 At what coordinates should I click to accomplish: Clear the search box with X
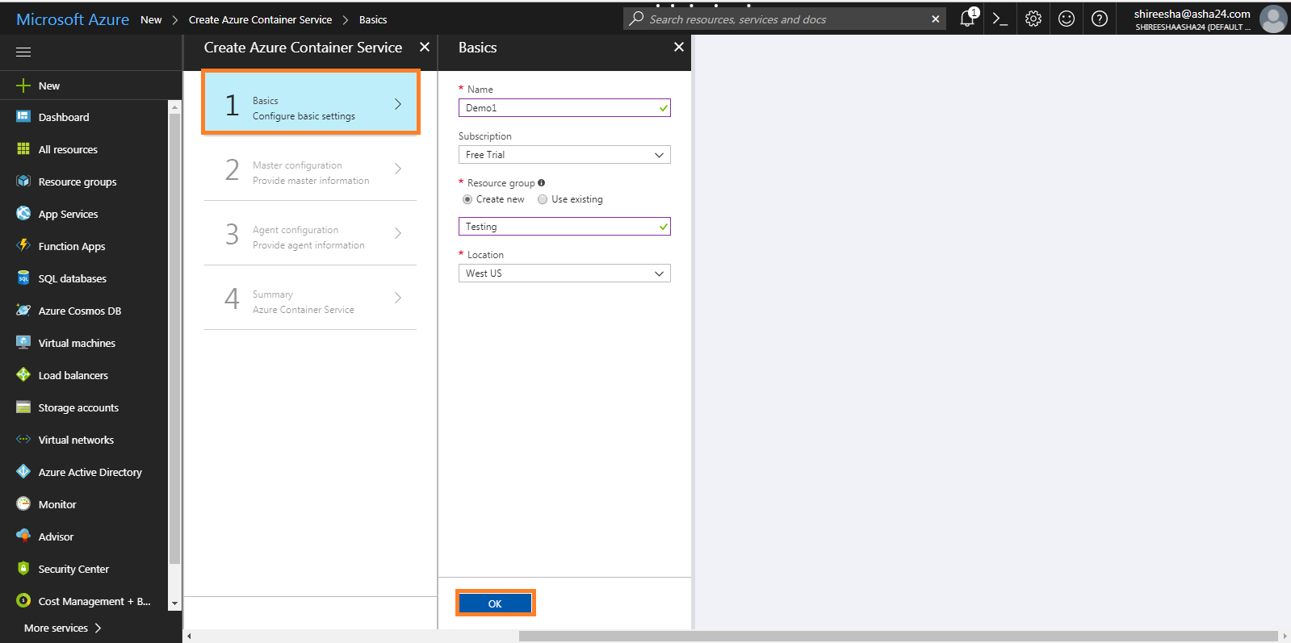click(x=935, y=19)
